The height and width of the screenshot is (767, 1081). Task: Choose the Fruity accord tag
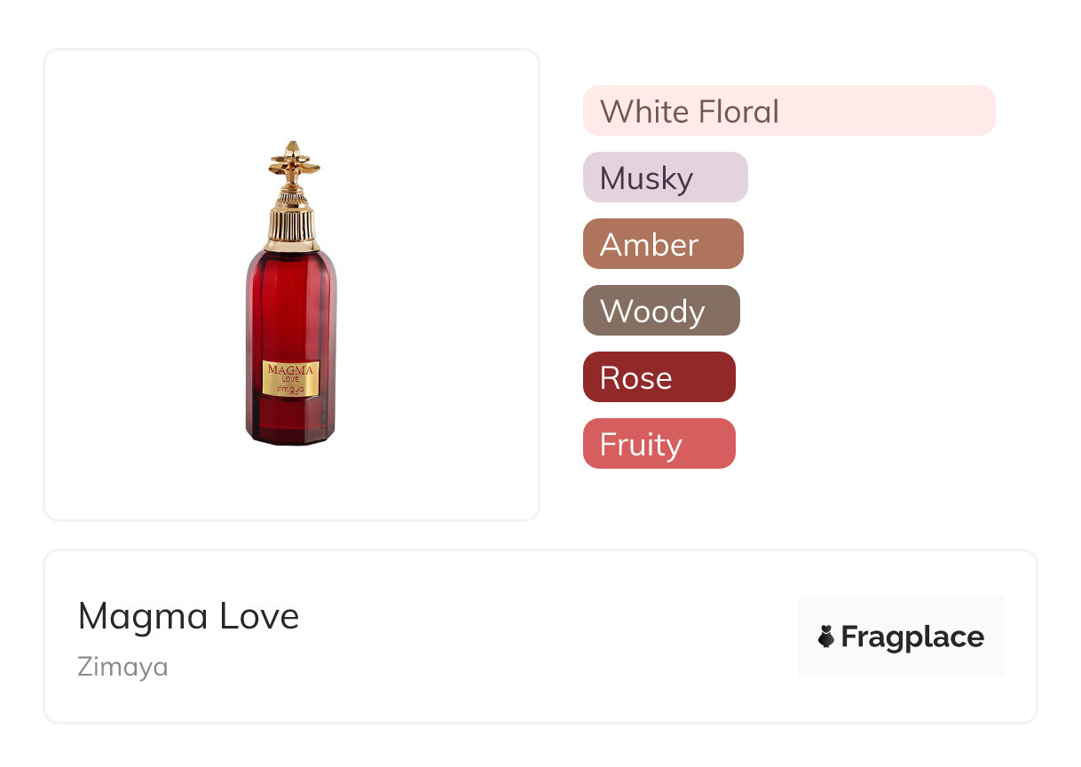coord(659,444)
